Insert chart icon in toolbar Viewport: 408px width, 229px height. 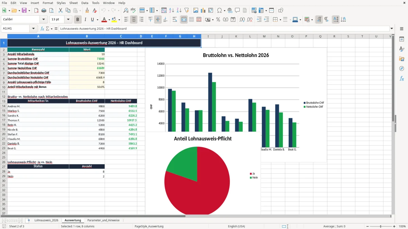pos(203,11)
